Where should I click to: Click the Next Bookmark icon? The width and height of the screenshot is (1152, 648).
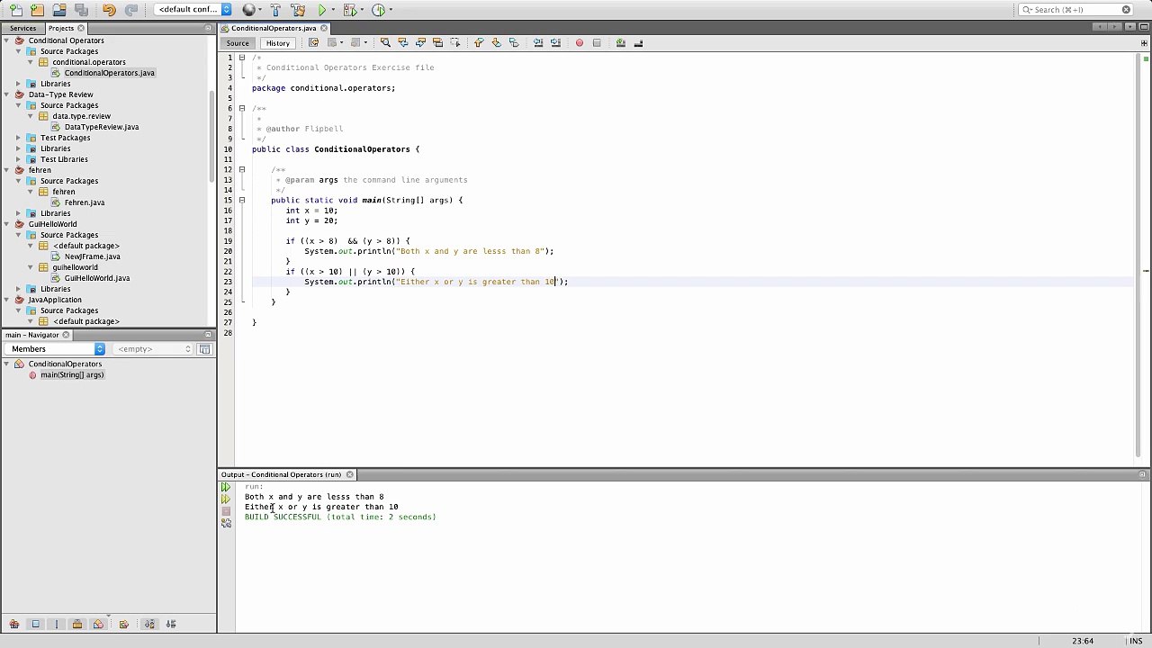click(496, 42)
